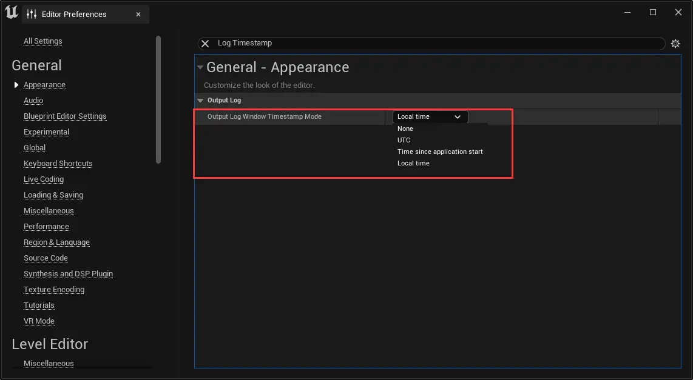Open the settings gear options menu

pyautogui.click(x=675, y=43)
